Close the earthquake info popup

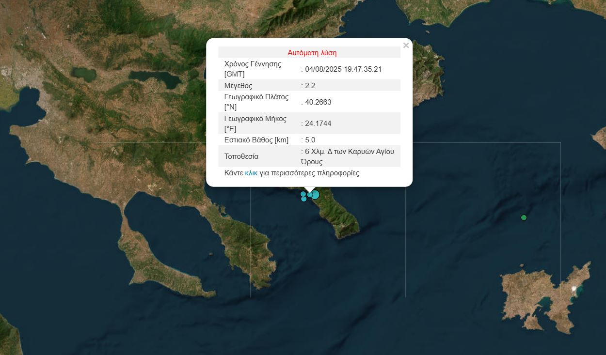pyautogui.click(x=406, y=46)
